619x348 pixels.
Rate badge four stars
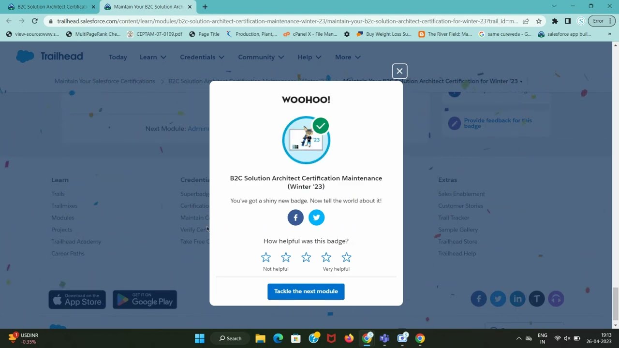(x=326, y=257)
